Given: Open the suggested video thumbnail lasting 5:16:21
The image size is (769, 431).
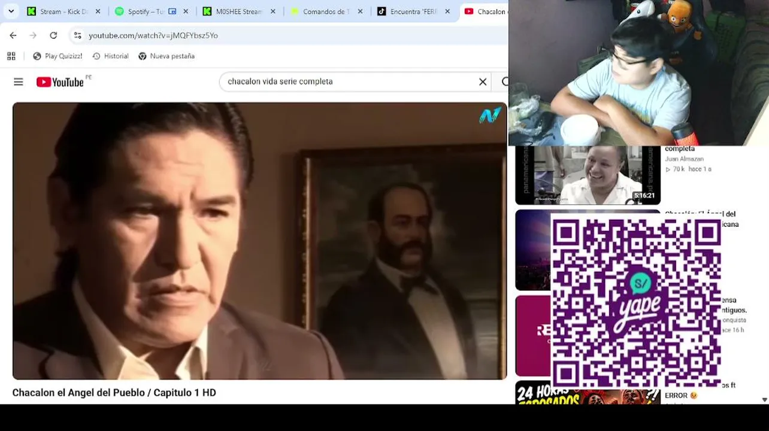Looking at the screenshot, I should coord(588,175).
